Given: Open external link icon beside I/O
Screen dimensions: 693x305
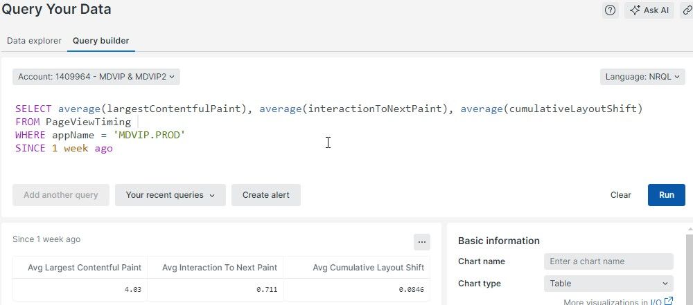Looking at the screenshot, I should click(x=669, y=301).
